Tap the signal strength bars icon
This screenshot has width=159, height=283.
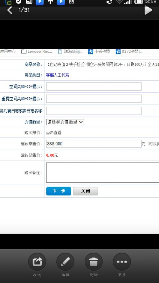pyautogui.click(x=128, y=2)
